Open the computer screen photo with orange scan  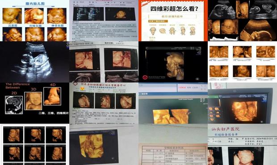(173, 103)
